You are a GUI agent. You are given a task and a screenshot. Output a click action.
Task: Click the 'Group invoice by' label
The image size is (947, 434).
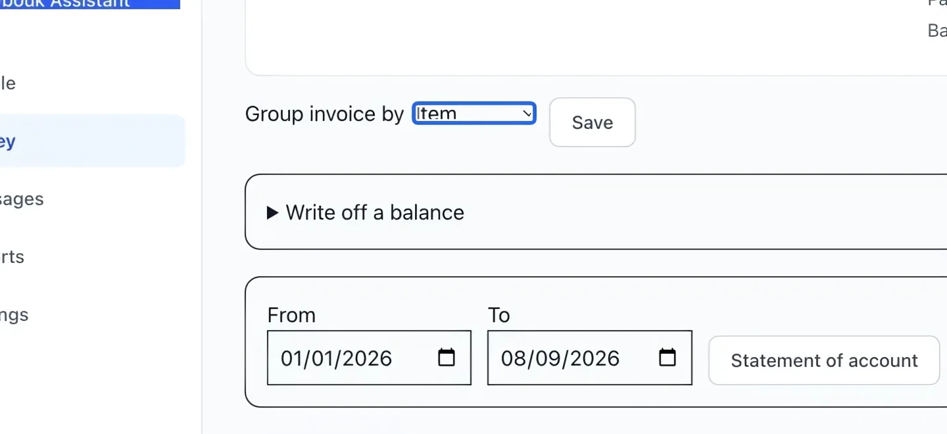pos(324,114)
